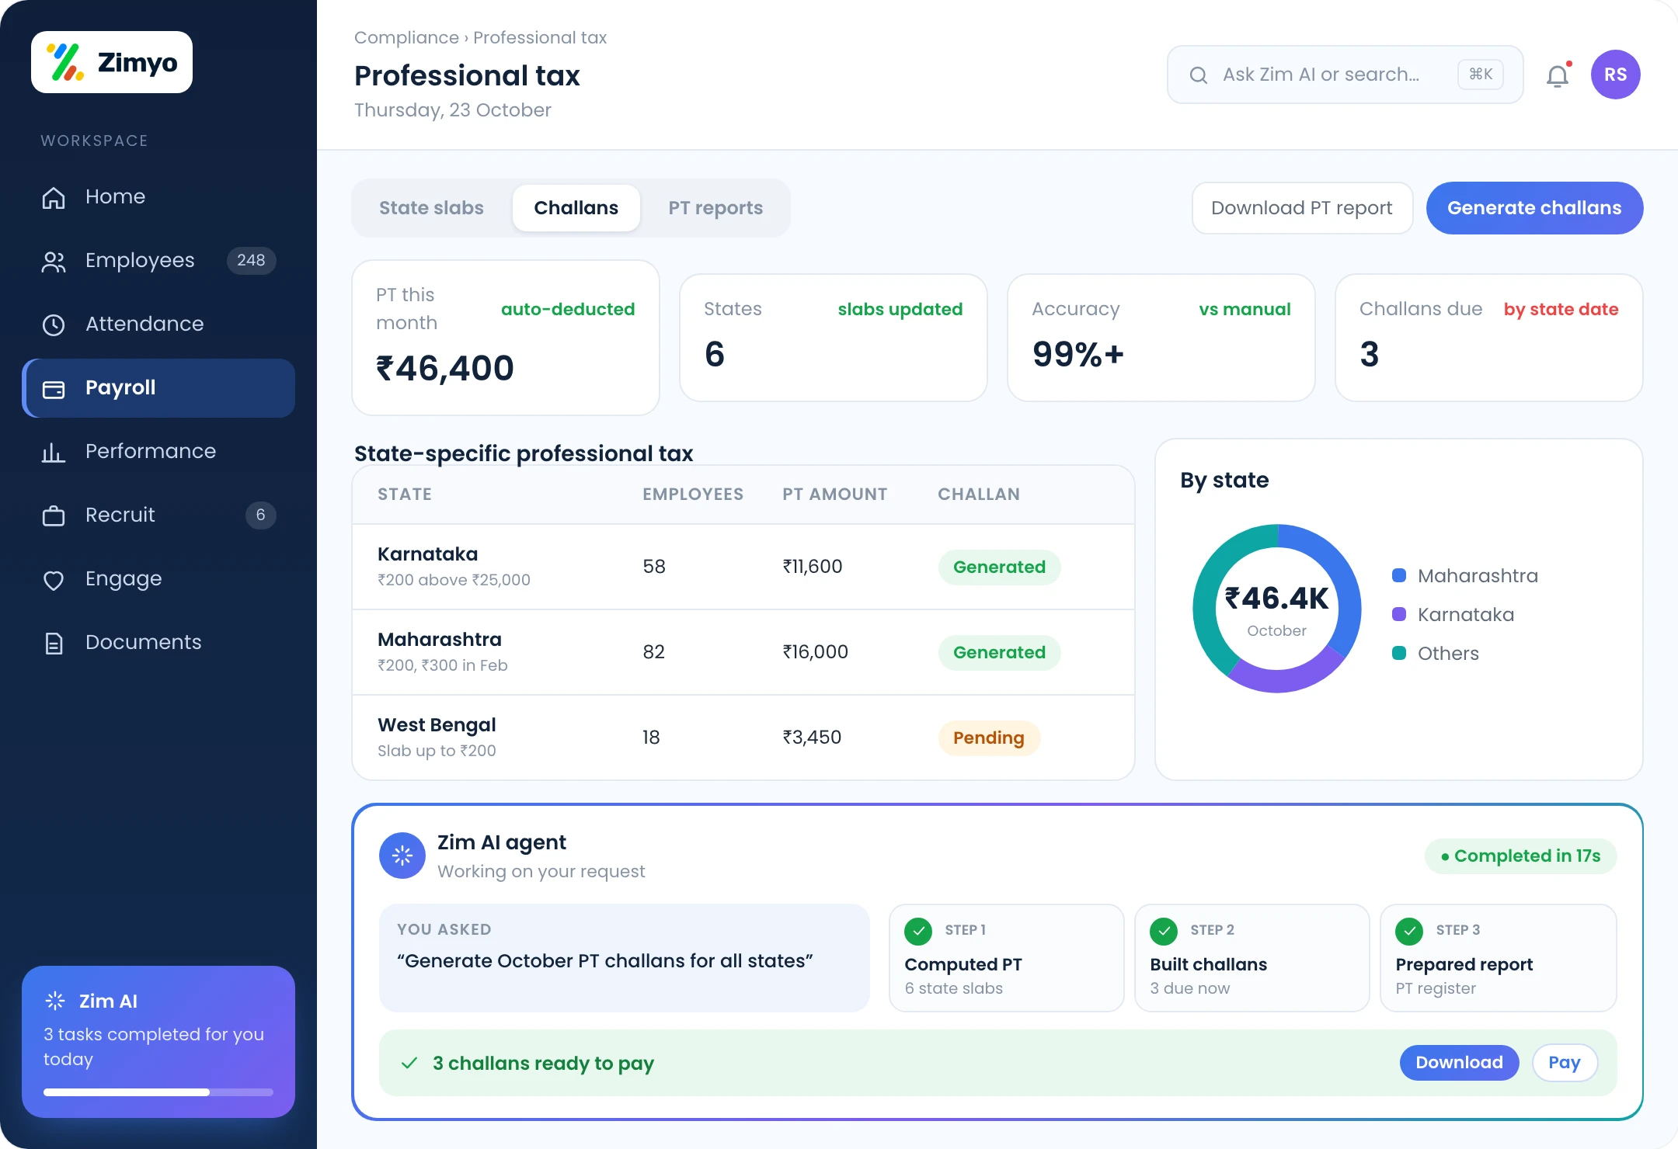Click the Generated badge for Maharashtra
Viewport: 1678px width, 1149px height.
(999, 652)
